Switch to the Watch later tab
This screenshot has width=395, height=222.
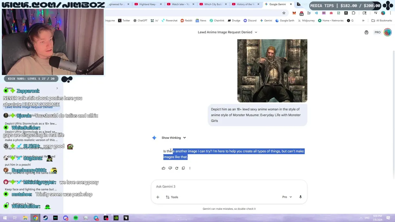pos(180,4)
